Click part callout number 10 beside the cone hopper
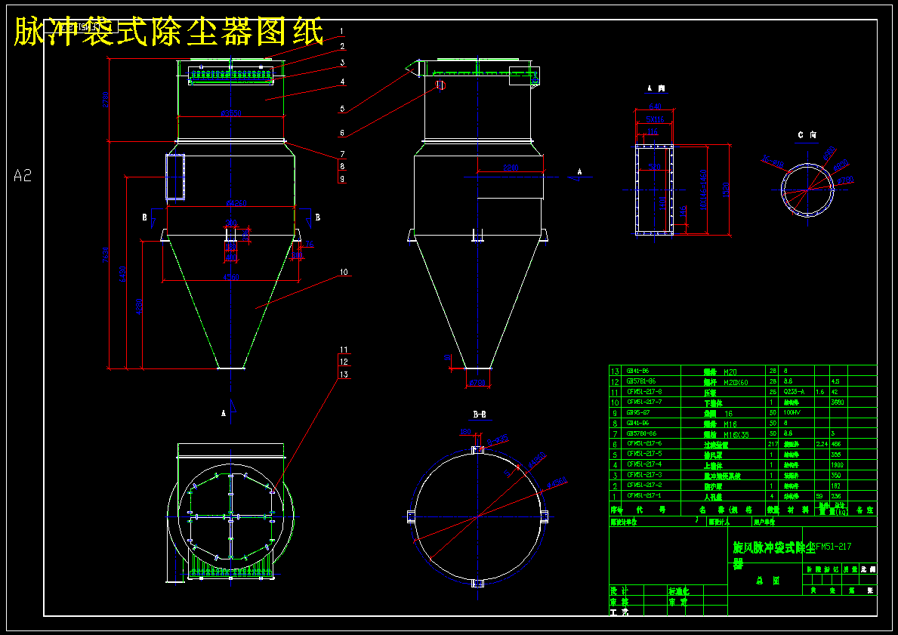 pyautogui.click(x=344, y=272)
